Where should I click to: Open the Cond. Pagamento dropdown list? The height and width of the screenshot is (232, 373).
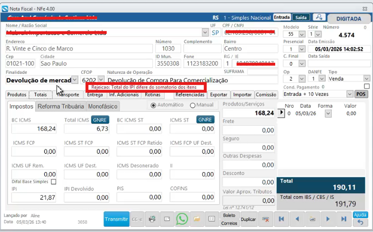(350, 94)
